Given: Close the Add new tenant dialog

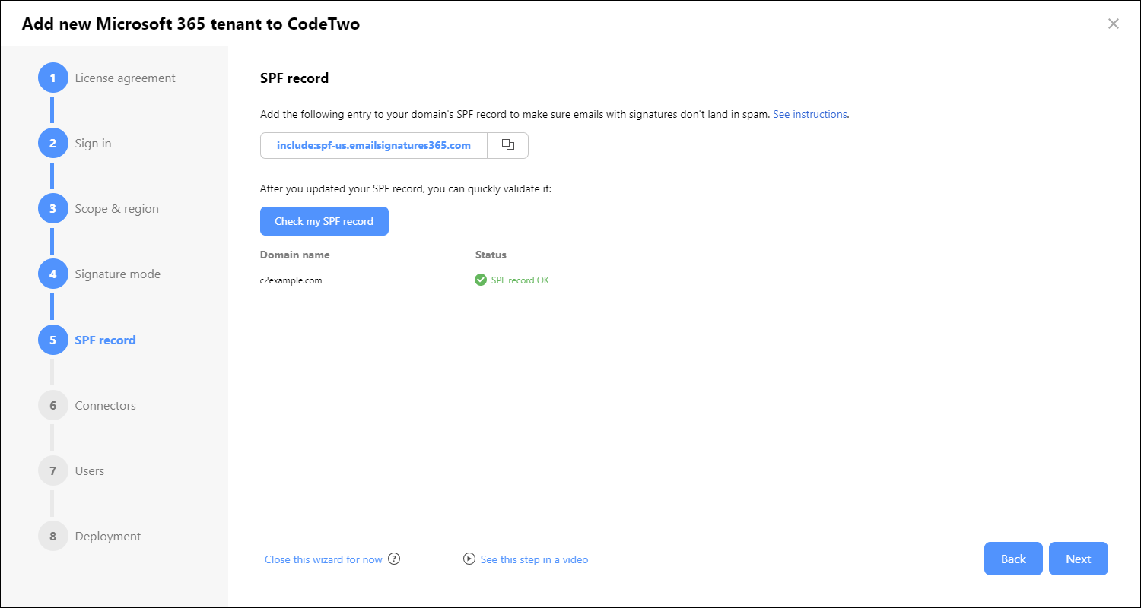Looking at the screenshot, I should [x=1114, y=24].
